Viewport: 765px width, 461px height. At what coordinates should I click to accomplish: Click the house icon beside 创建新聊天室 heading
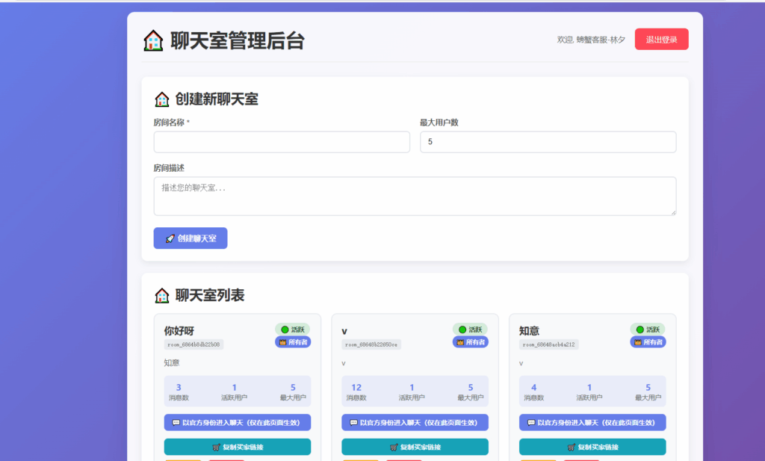(161, 99)
